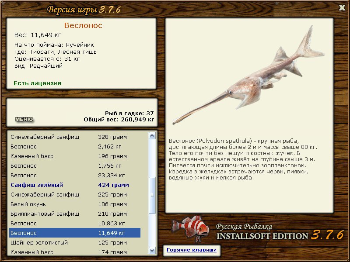The width and height of the screenshot is (350, 262).
Task: Click the Веслонос (Polyodon spathula) description text
Action: (x=243, y=159)
